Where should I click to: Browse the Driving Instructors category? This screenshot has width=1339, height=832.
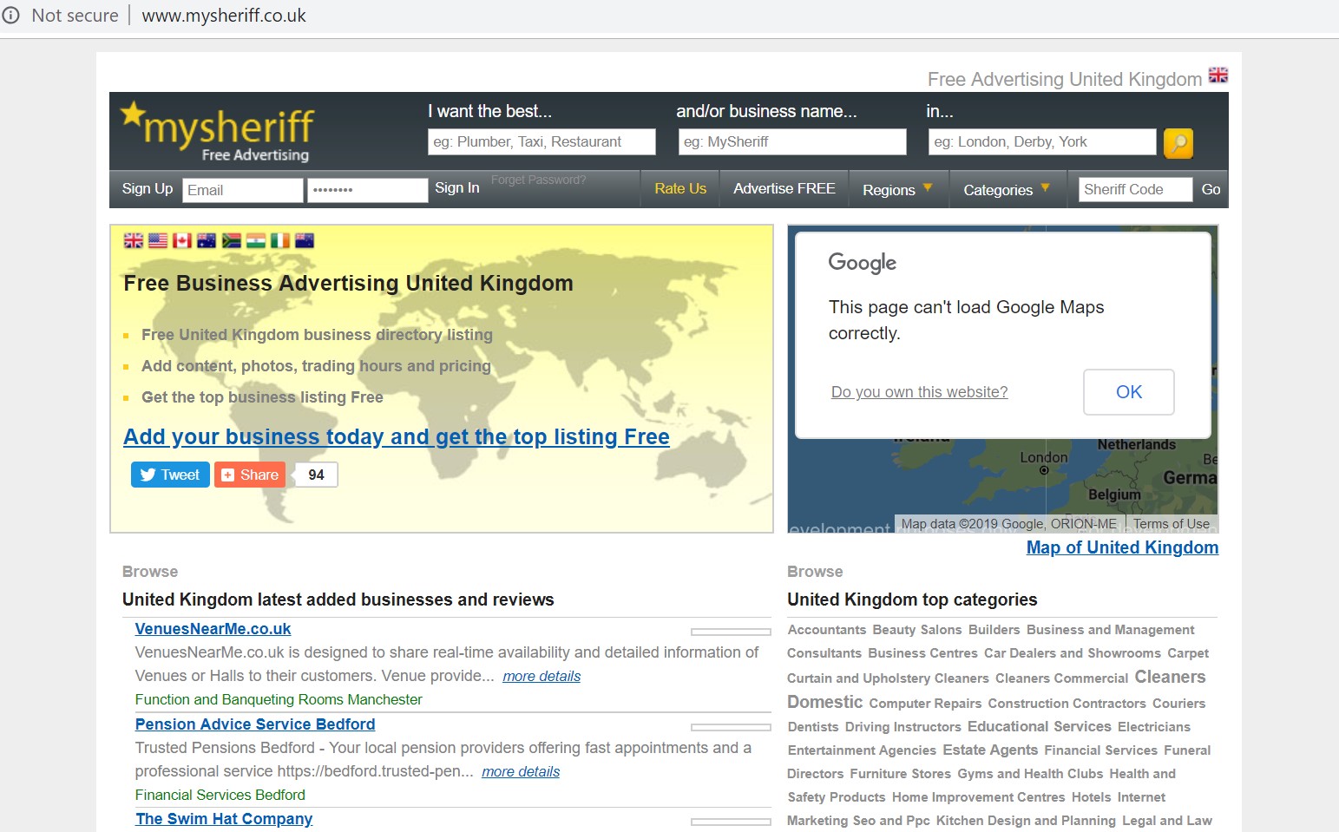pos(903,727)
